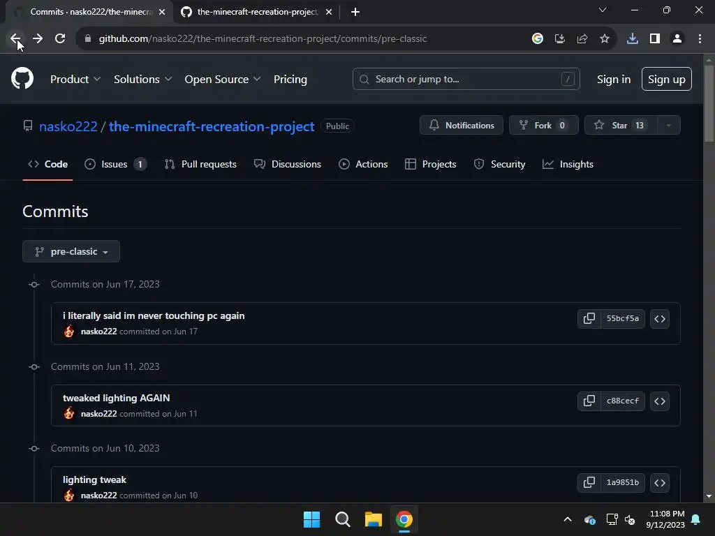The height and width of the screenshot is (536, 715).
Task: Click the Google account icon in address bar
Action: point(538,39)
